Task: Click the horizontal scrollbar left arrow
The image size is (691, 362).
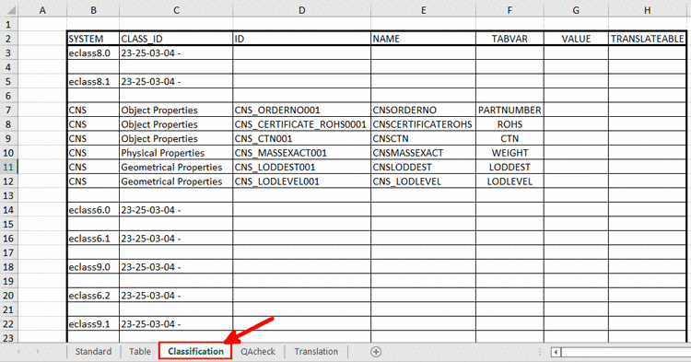Action: tap(556, 352)
